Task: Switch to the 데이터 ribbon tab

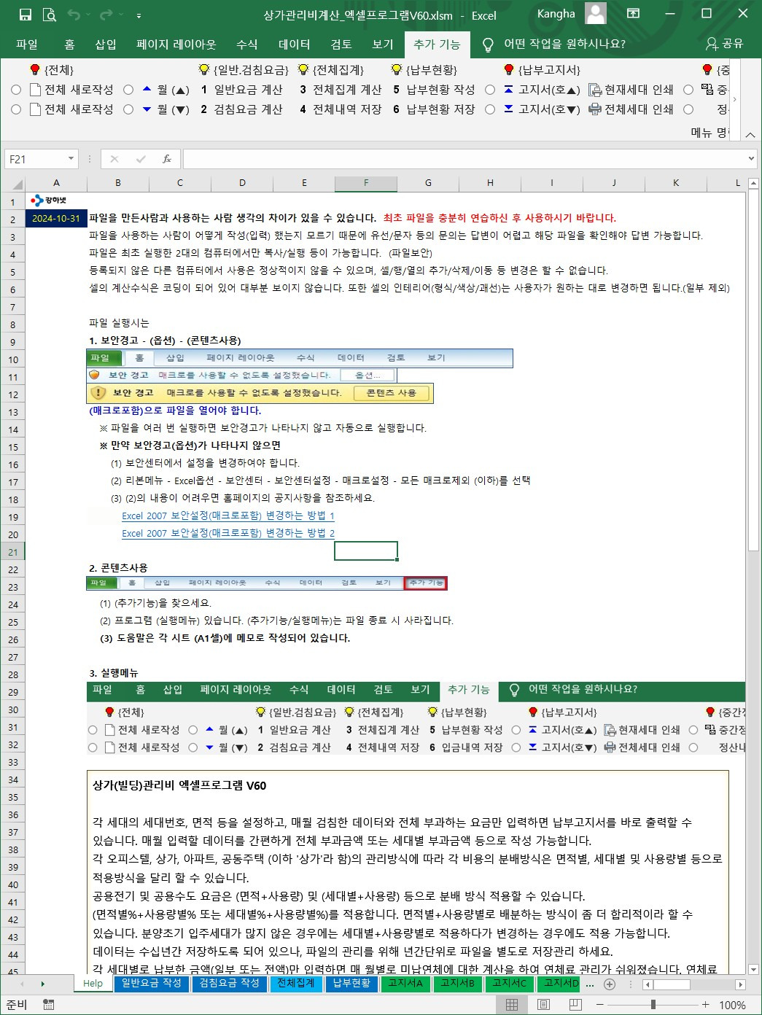Action: click(x=295, y=44)
